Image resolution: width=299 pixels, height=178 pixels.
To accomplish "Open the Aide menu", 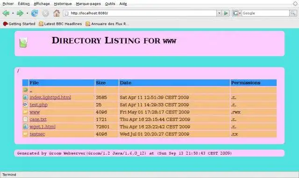I will click(x=123, y=4).
